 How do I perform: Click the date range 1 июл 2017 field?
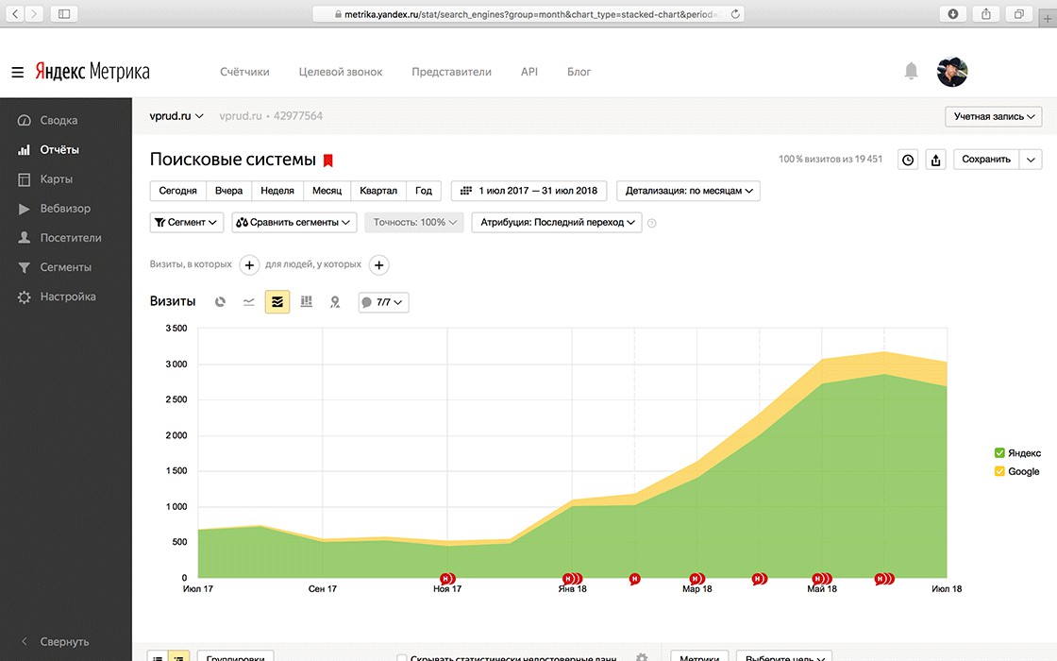click(x=529, y=191)
